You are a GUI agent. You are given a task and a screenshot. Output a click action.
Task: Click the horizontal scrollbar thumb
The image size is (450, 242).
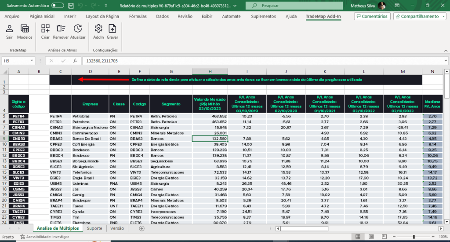pyautogui.click(x=304, y=228)
